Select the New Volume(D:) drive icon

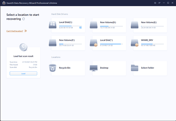pos(94,25)
